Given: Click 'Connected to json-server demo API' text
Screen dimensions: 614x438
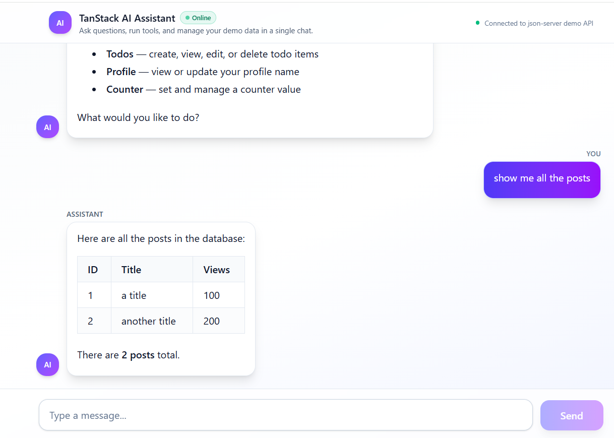Looking at the screenshot, I should pos(538,23).
